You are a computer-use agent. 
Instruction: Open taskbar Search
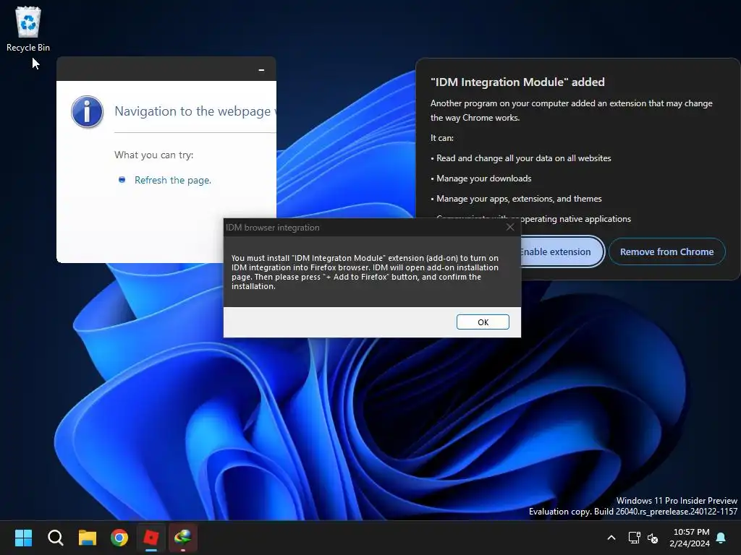pyautogui.click(x=55, y=538)
